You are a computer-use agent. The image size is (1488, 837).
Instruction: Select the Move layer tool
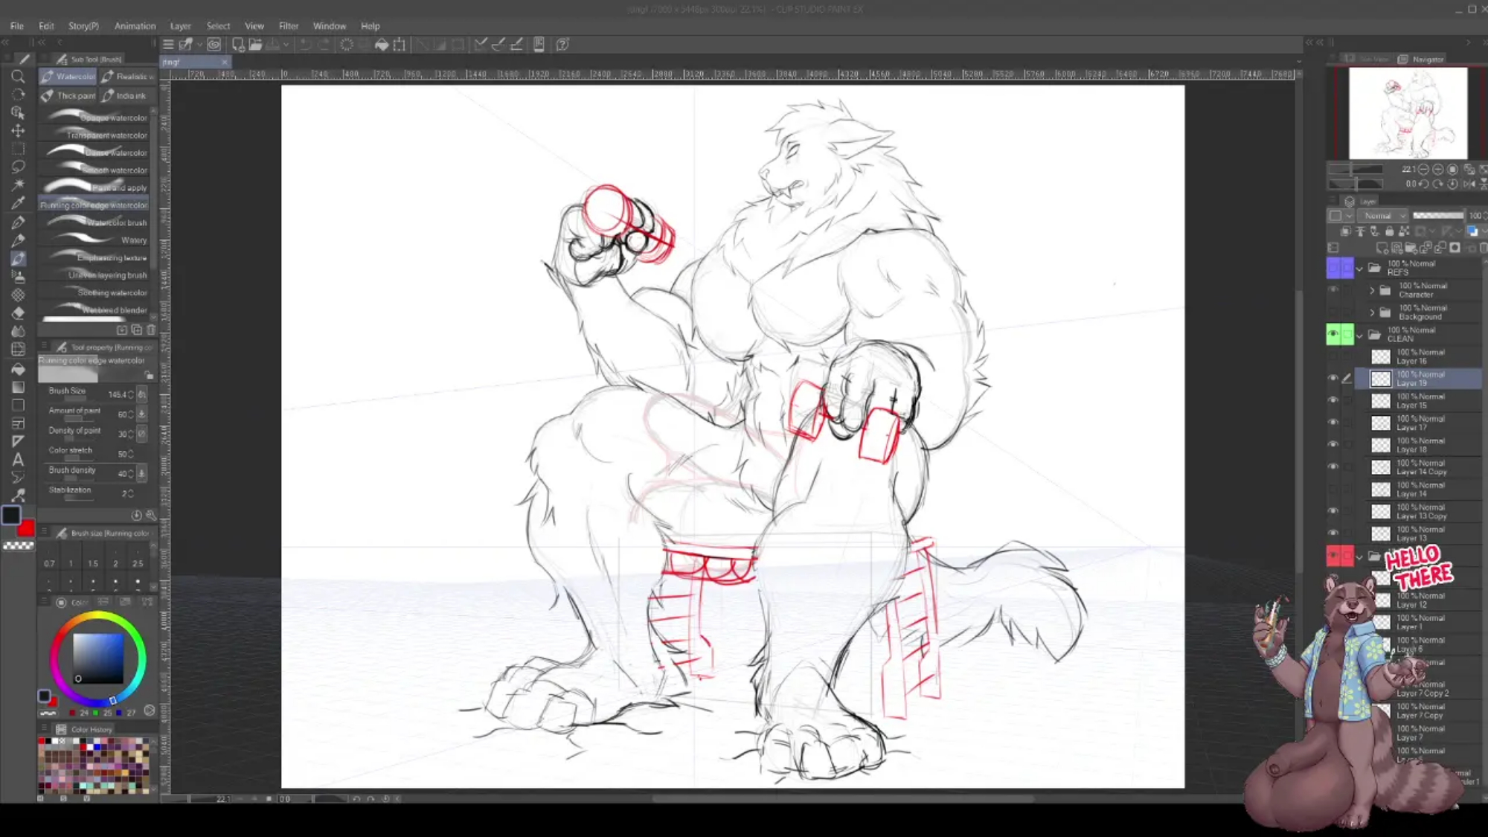coord(18,131)
